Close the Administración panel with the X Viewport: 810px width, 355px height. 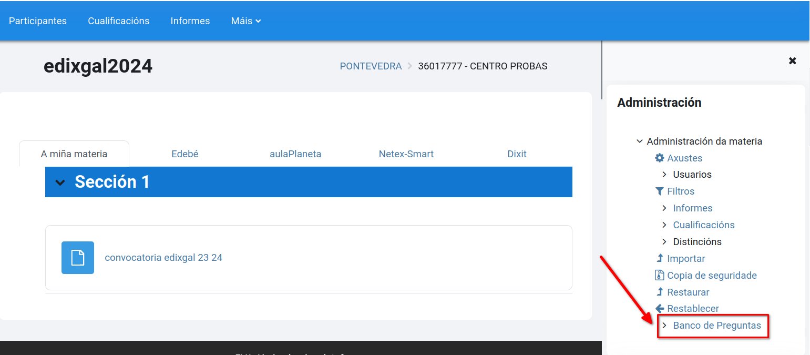point(792,60)
